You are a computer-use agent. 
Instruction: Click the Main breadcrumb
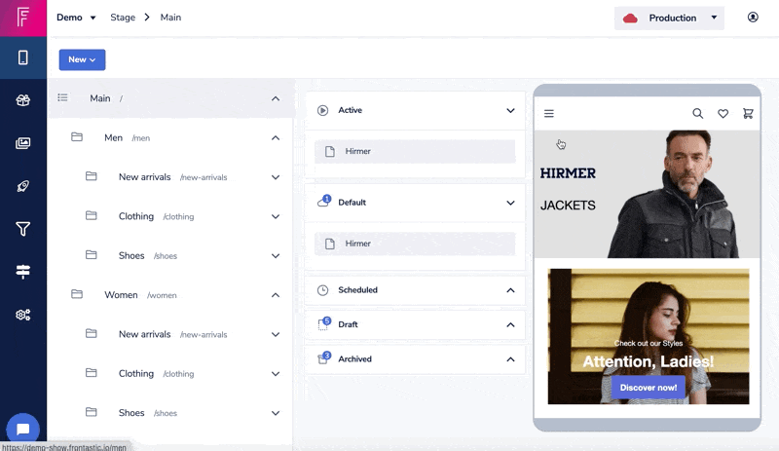(x=170, y=18)
